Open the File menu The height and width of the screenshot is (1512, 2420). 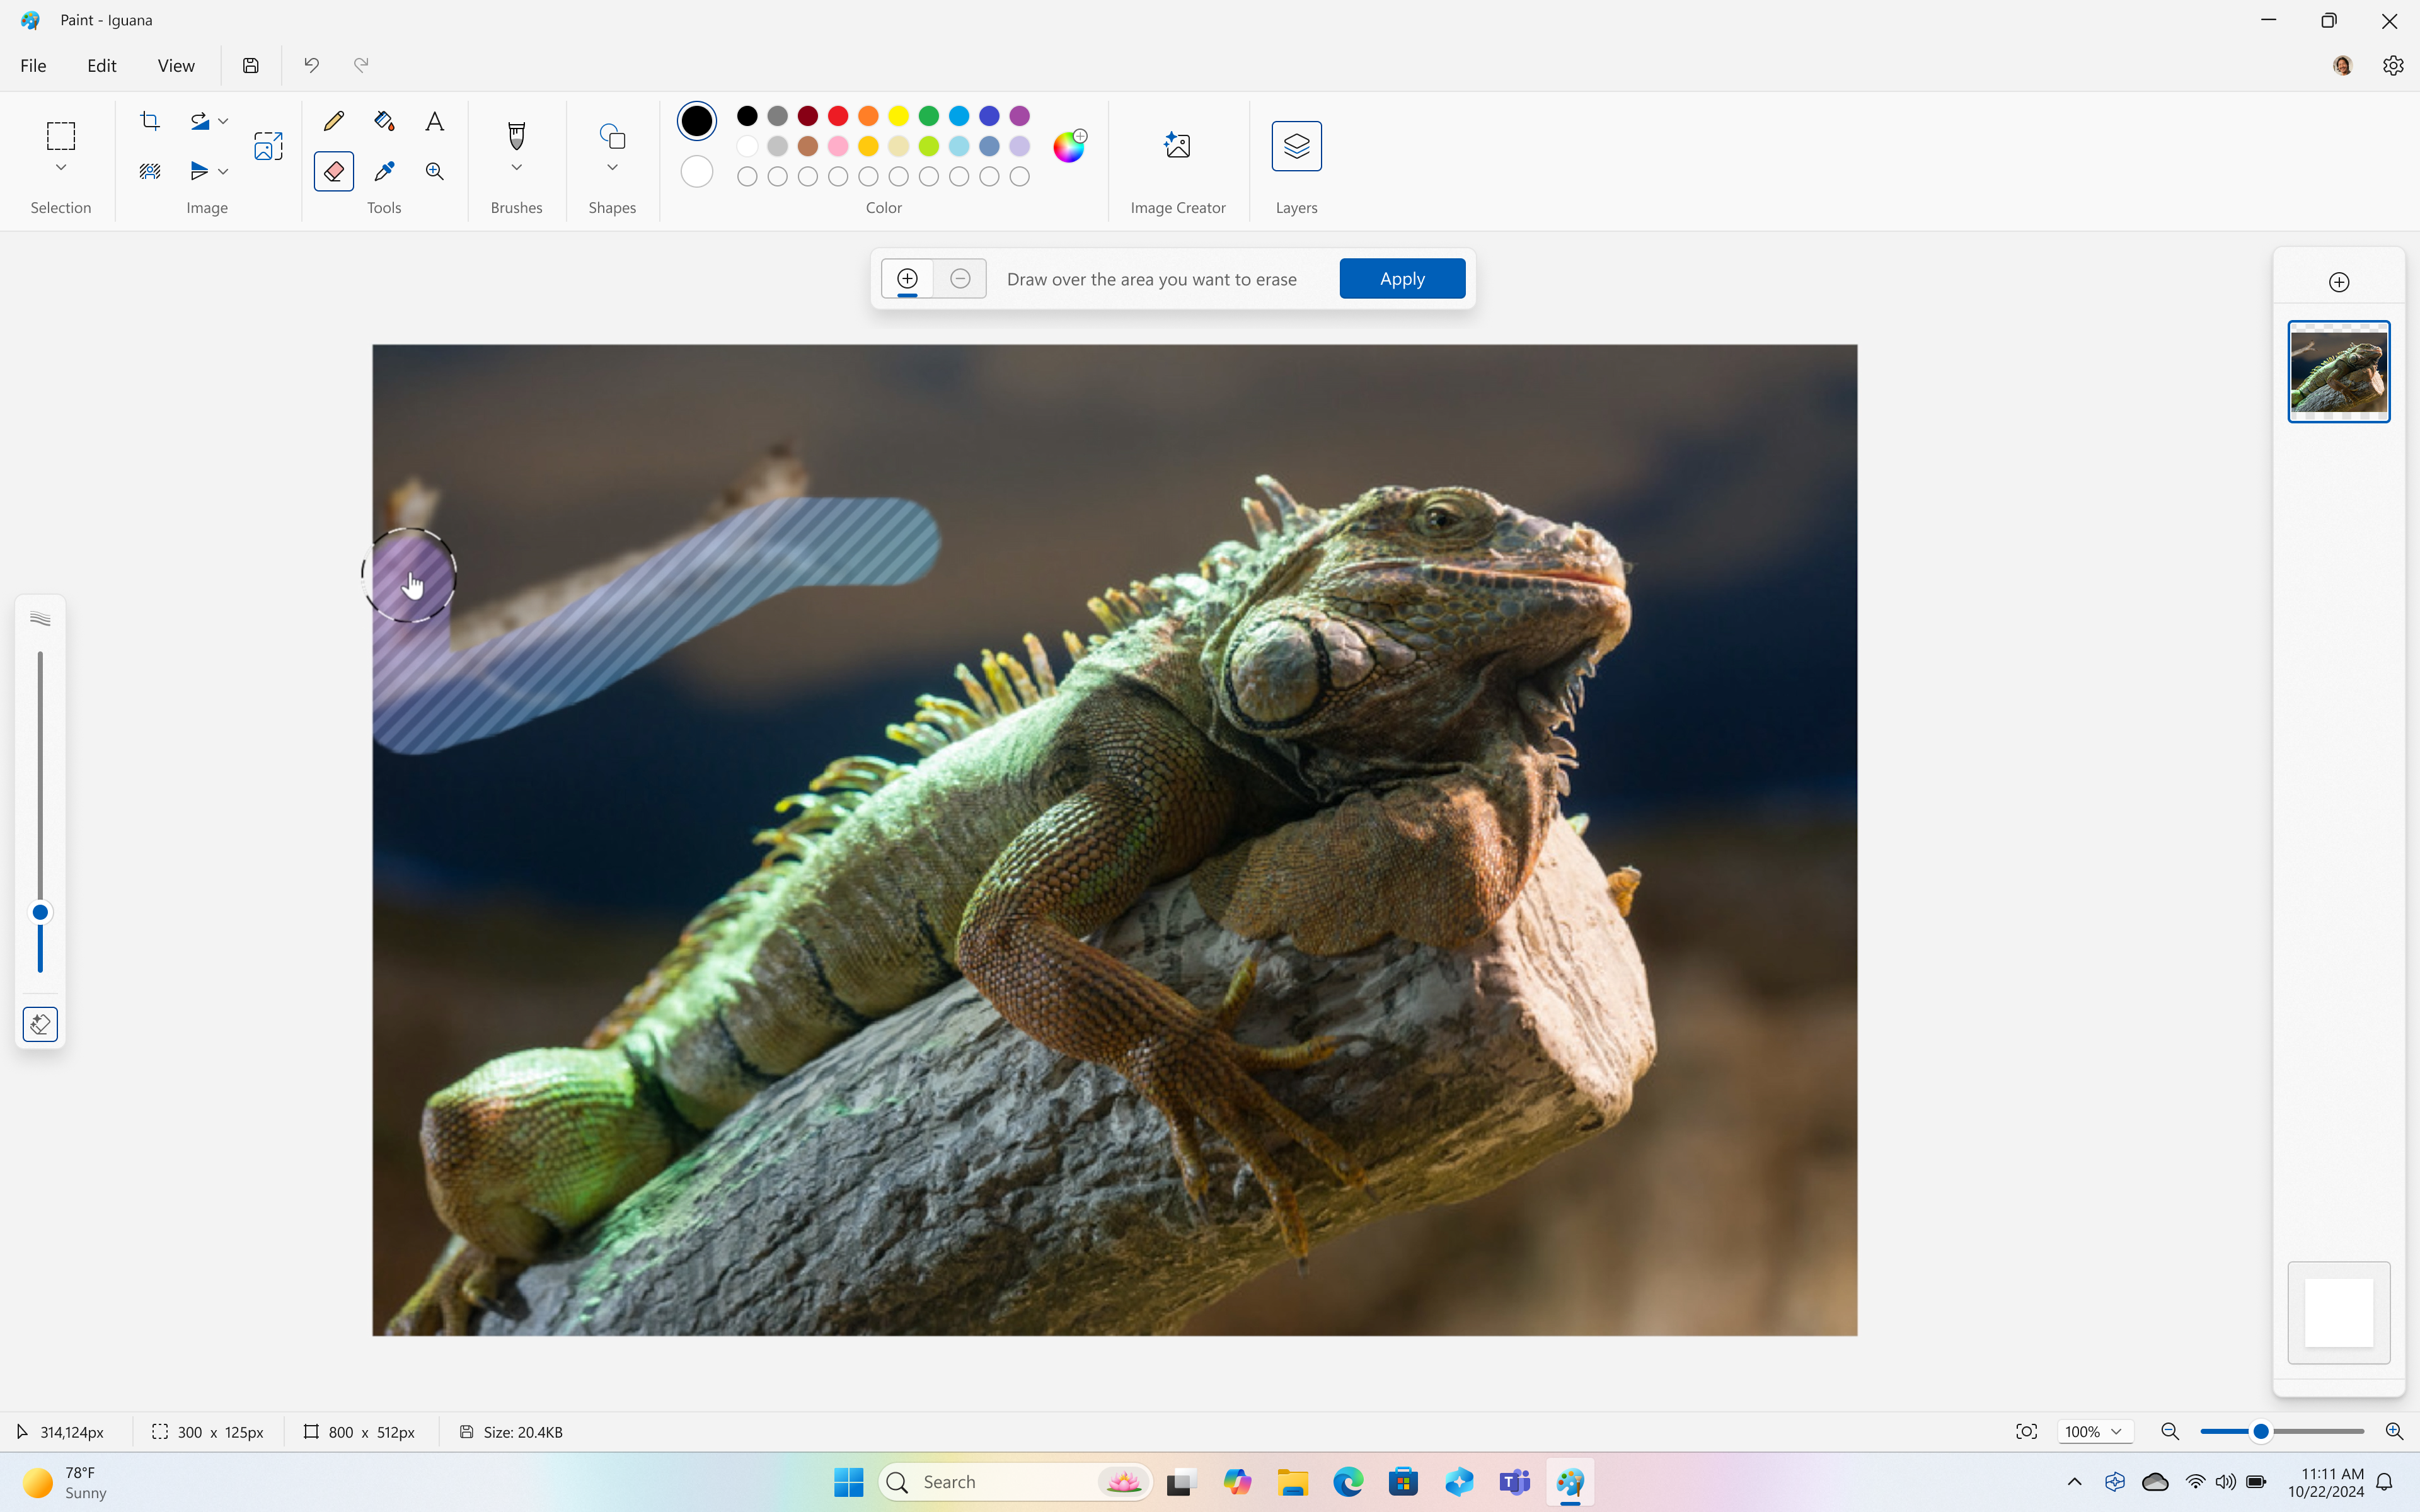coord(35,64)
